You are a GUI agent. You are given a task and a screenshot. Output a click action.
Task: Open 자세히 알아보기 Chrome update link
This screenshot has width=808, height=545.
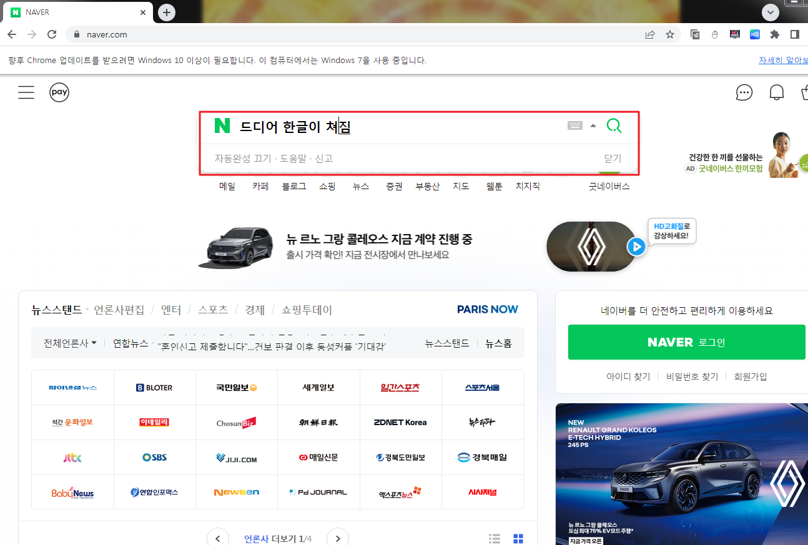pyautogui.click(x=783, y=61)
